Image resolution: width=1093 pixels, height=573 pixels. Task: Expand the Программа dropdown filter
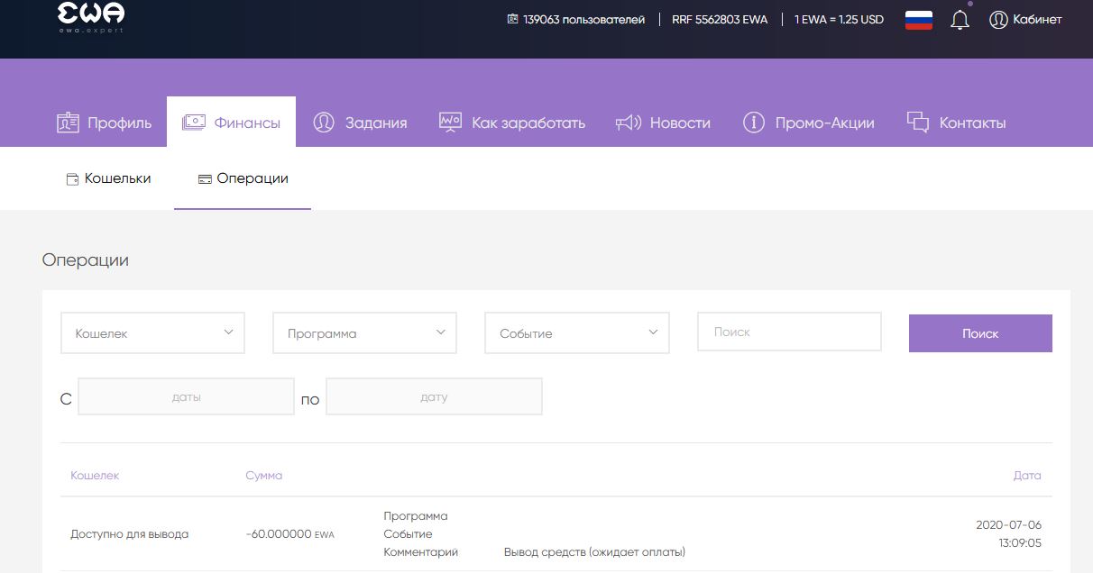coord(364,333)
